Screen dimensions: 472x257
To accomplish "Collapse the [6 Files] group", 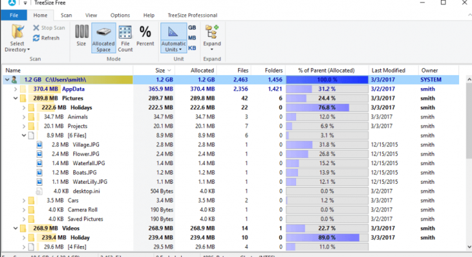I will coord(24,136).
